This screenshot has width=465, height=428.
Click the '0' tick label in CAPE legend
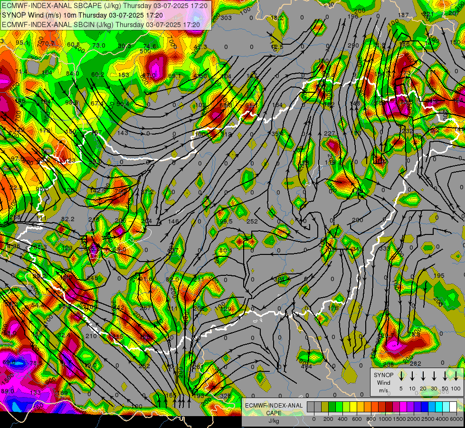(314, 419)
